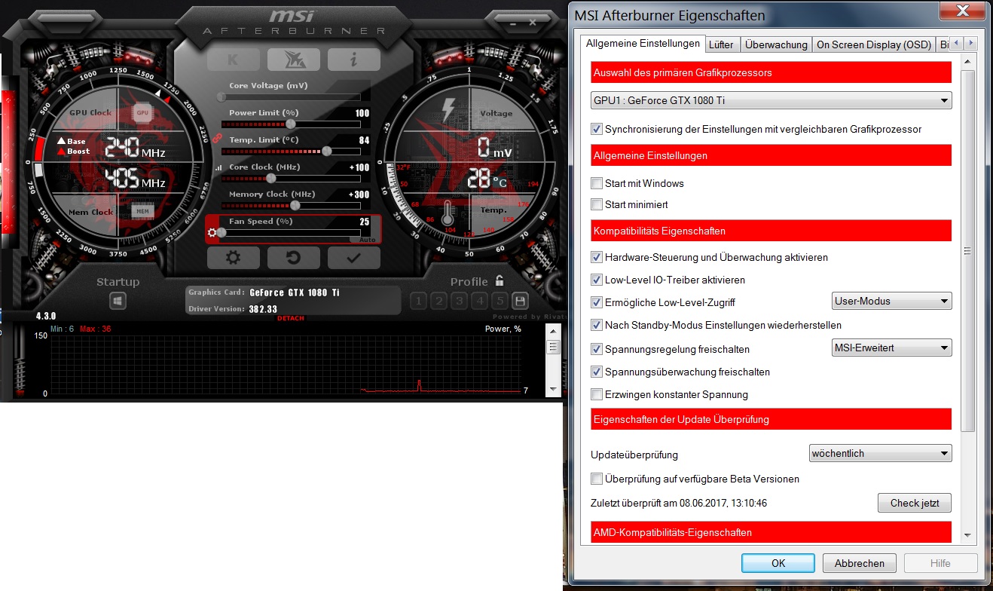993x591 pixels.
Task: Click the OK button
Action: coord(778,563)
